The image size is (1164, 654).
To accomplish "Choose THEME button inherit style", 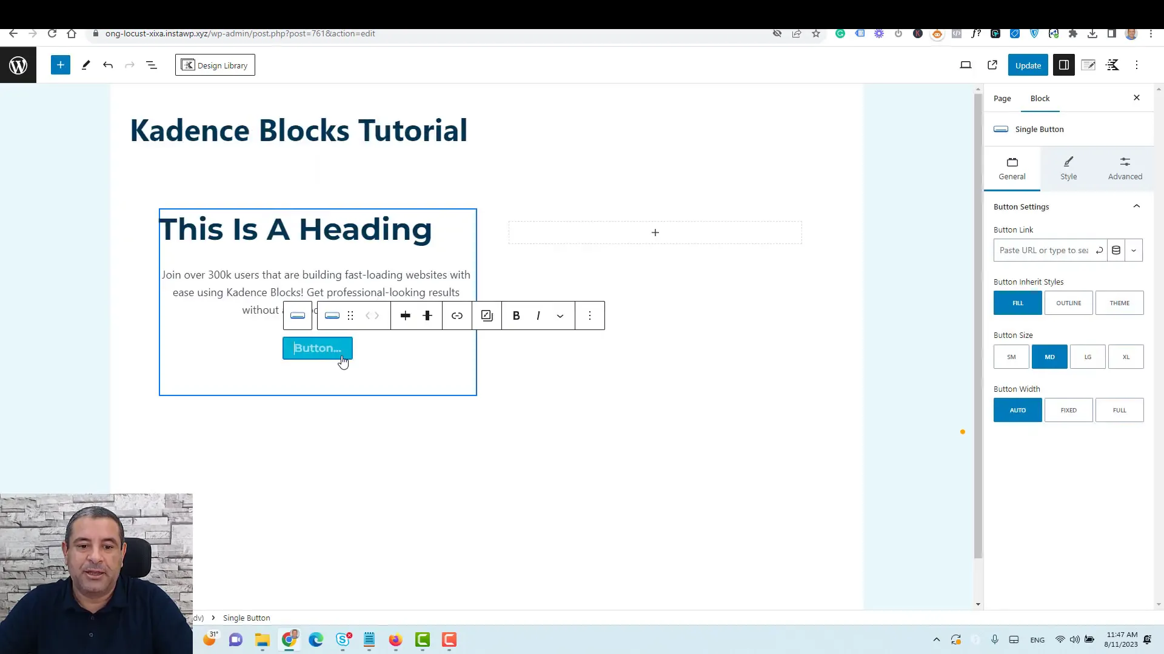I will click(1119, 303).
